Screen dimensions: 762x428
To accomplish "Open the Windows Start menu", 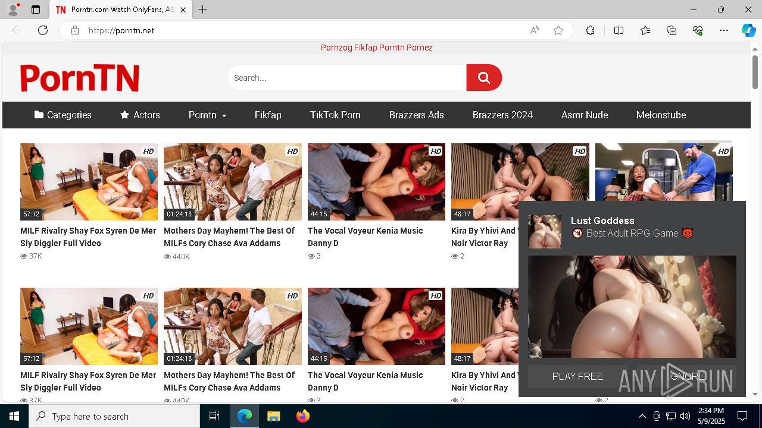I will click(x=14, y=416).
